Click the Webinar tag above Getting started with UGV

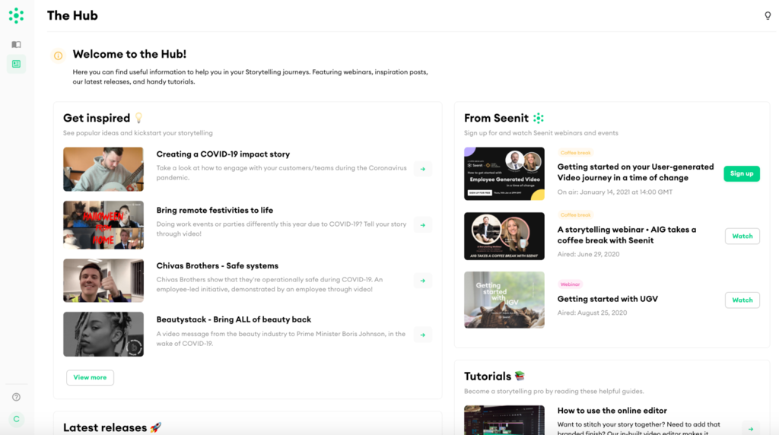[x=570, y=284]
